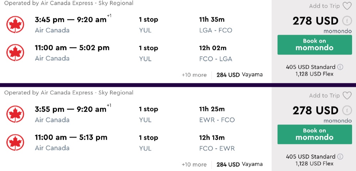
Task: Click Air Canada logo on FCO - EWR flight
Action: (15, 142)
